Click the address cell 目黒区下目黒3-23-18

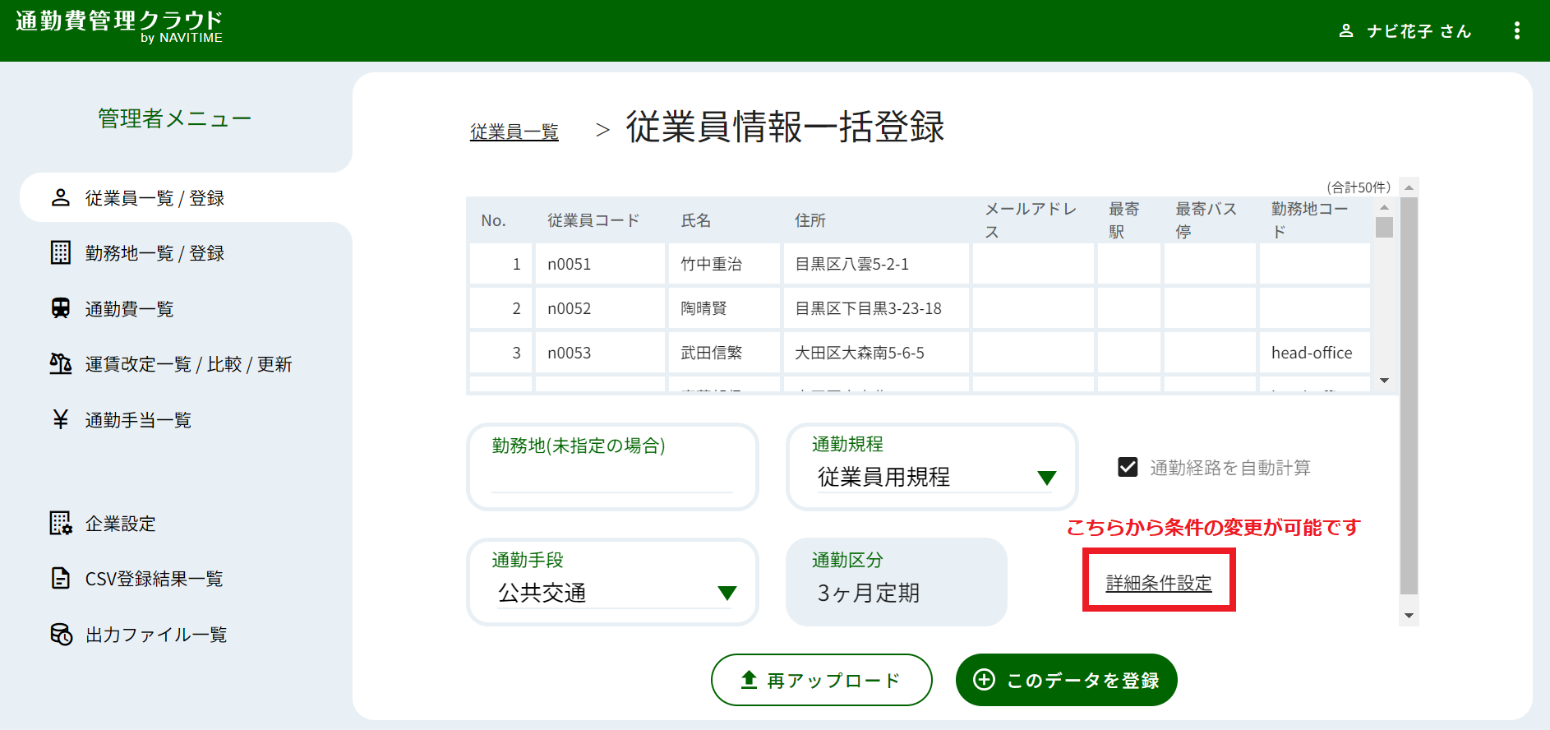[876, 308]
